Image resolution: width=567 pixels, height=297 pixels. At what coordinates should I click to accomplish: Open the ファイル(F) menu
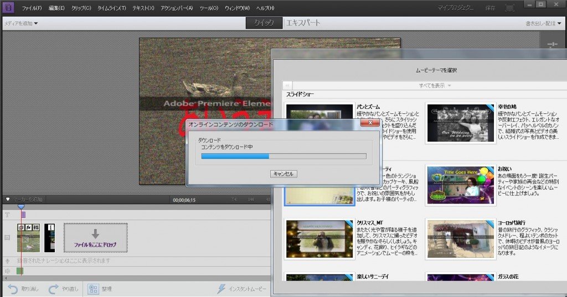tap(32, 8)
